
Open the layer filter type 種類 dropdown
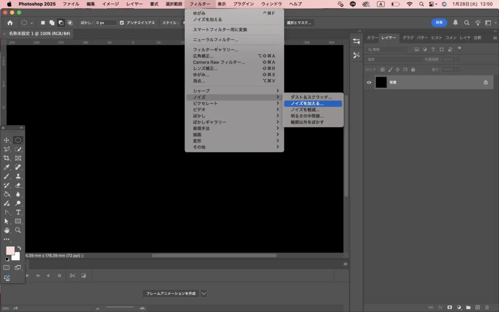click(x=388, y=49)
